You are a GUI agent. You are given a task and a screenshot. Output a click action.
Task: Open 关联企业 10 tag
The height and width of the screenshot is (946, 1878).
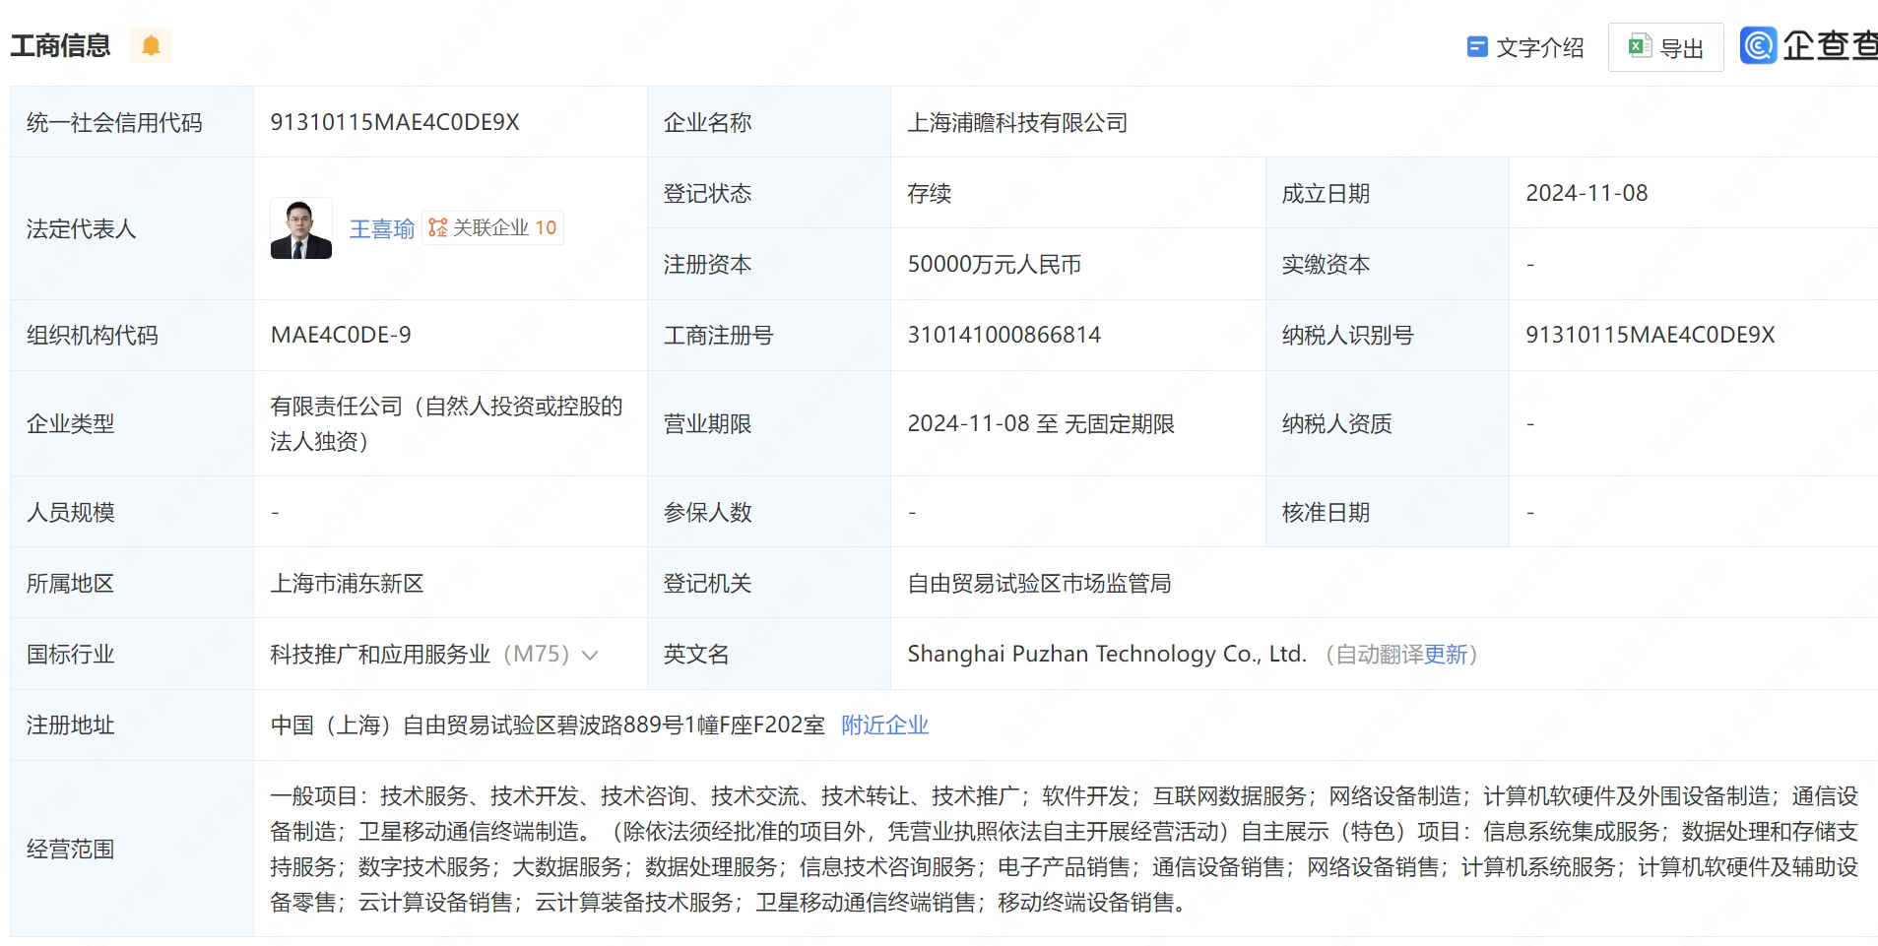point(493,227)
